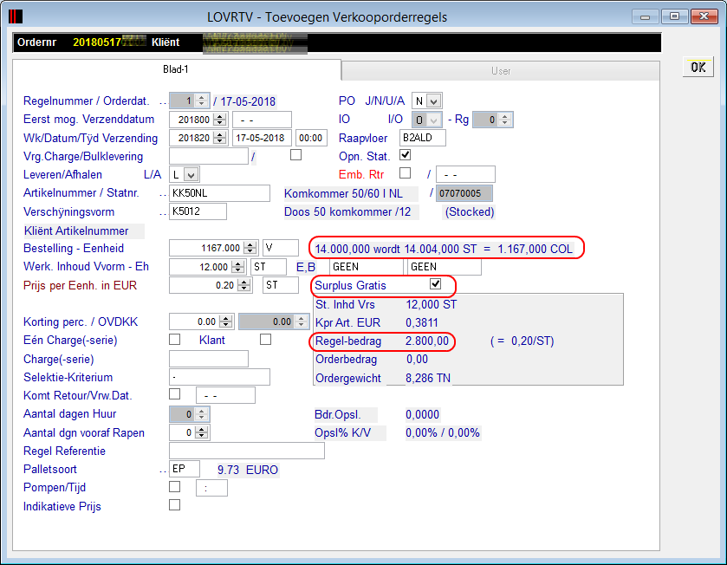Click the verzending date field 17-05-2018
The height and width of the screenshot is (565, 727).
pos(262,138)
